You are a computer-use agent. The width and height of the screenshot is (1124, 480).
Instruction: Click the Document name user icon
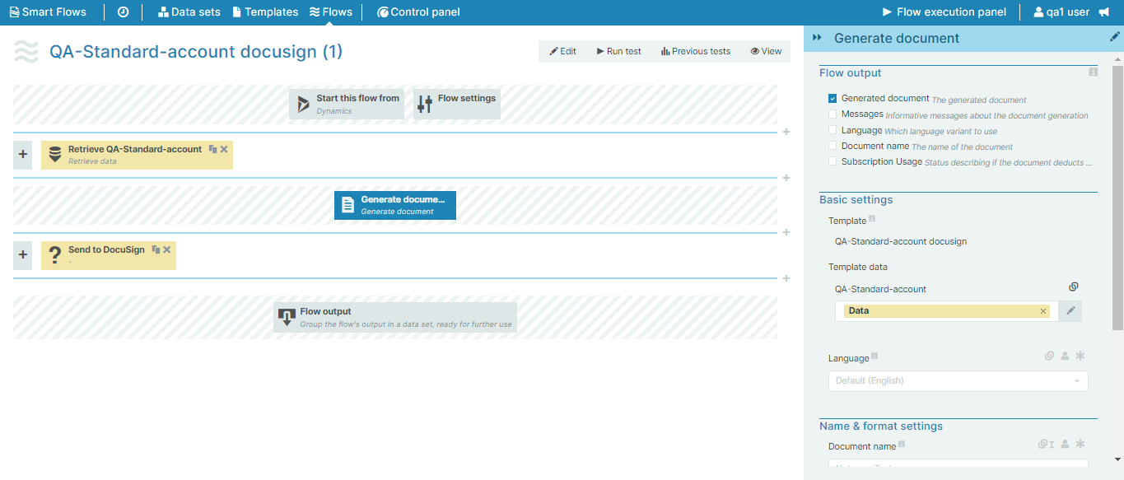point(1065,444)
